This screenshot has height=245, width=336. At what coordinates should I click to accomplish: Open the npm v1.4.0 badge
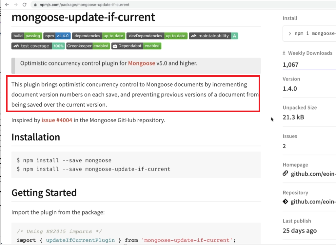56,36
